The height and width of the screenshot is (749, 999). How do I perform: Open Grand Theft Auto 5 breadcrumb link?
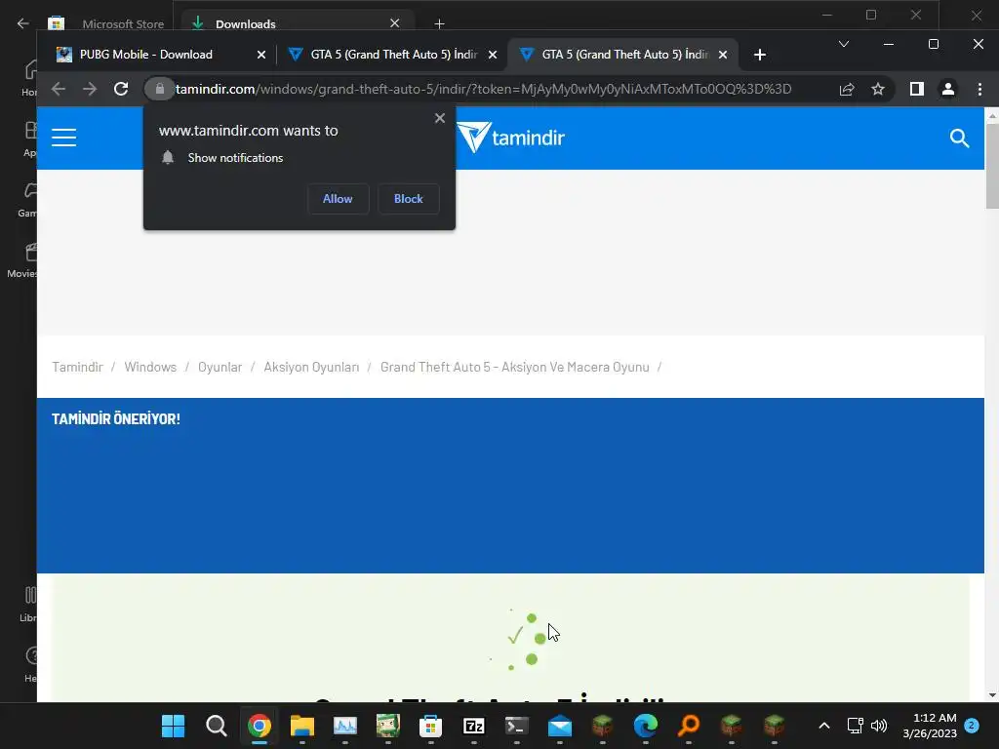pos(515,367)
